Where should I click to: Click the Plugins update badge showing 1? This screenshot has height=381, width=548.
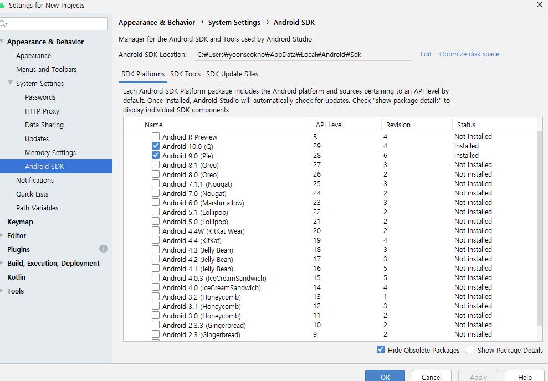pos(104,249)
